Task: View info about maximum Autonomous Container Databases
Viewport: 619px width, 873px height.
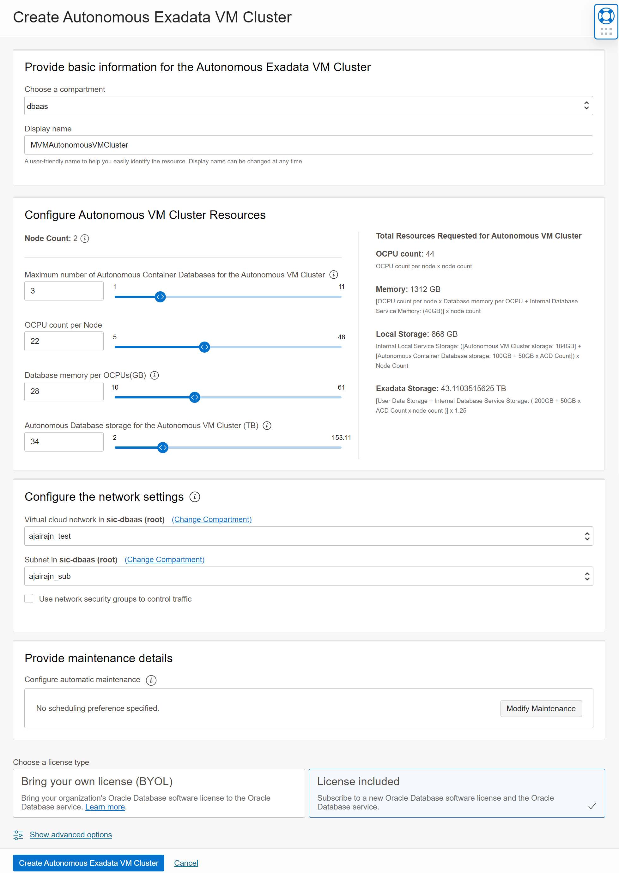Action: click(x=333, y=274)
